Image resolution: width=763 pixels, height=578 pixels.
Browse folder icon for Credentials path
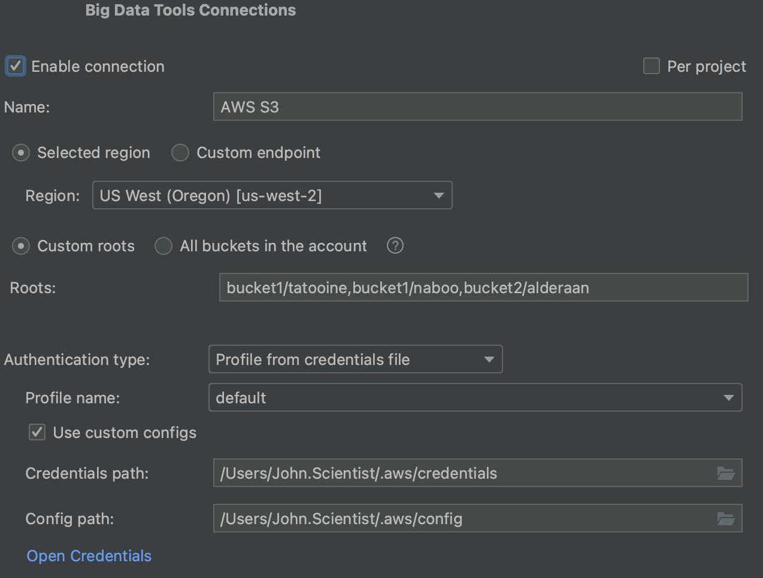click(x=726, y=473)
